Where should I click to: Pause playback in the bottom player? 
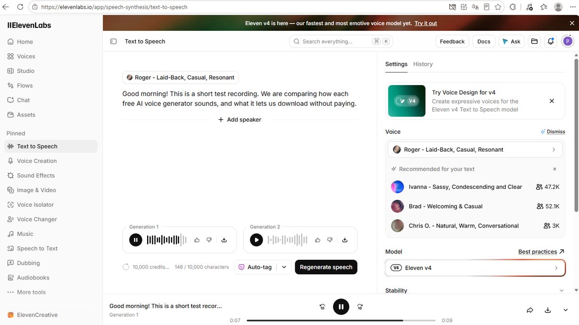[341, 307]
